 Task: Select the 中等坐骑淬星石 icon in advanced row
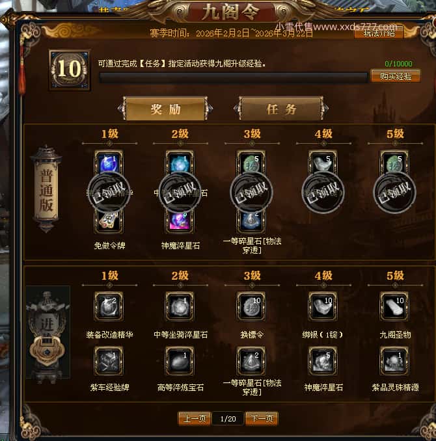pyautogui.click(x=180, y=306)
